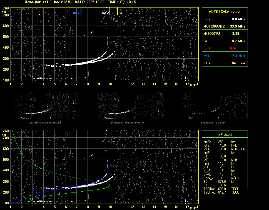Open the original ionogram resized thumbnail
Screen dimensions: 269x210
pyautogui.click(x=45, y=106)
